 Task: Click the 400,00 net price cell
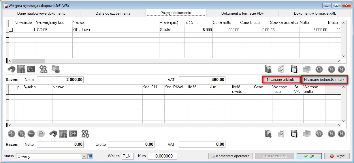[226, 30]
